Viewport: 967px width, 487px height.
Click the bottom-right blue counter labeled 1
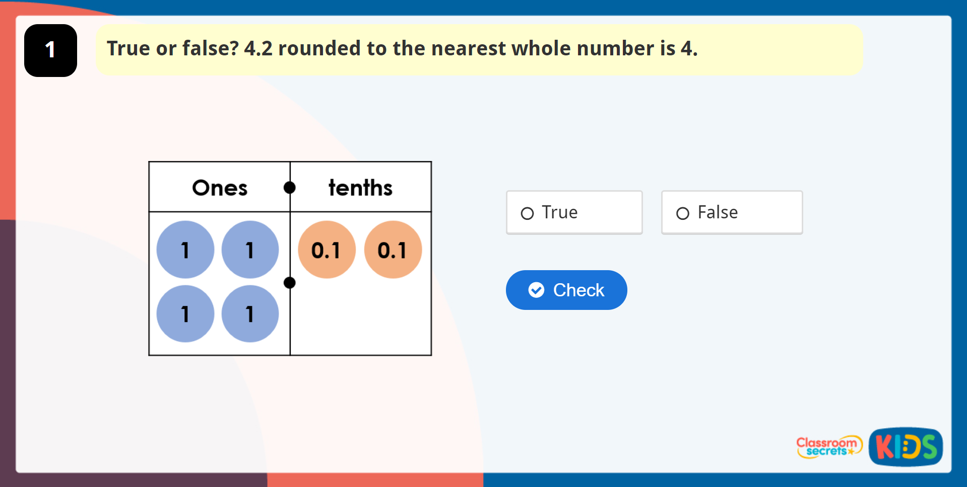pyautogui.click(x=250, y=313)
